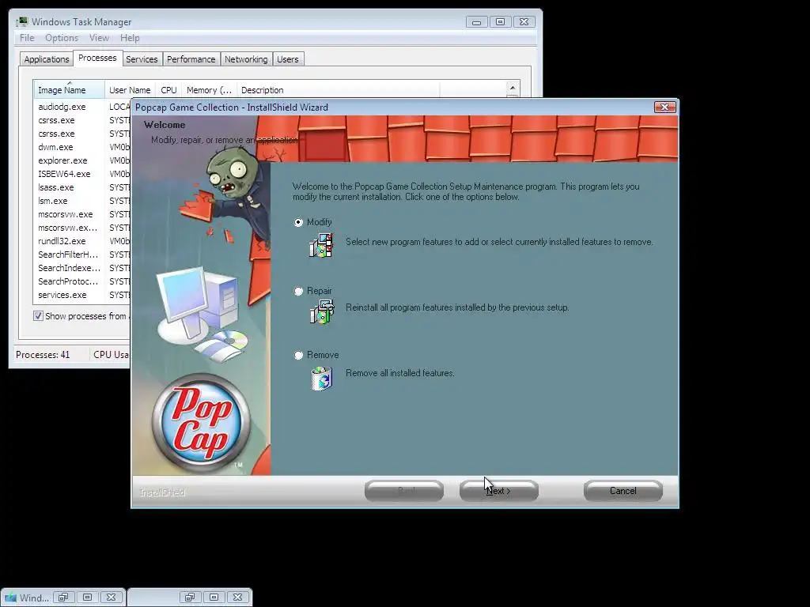
Task: Close the untitled minimized window at bottom
Action: [237, 598]
